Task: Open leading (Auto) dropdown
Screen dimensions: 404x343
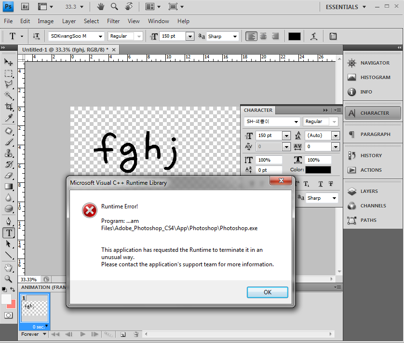Action: tap(335, 136)
